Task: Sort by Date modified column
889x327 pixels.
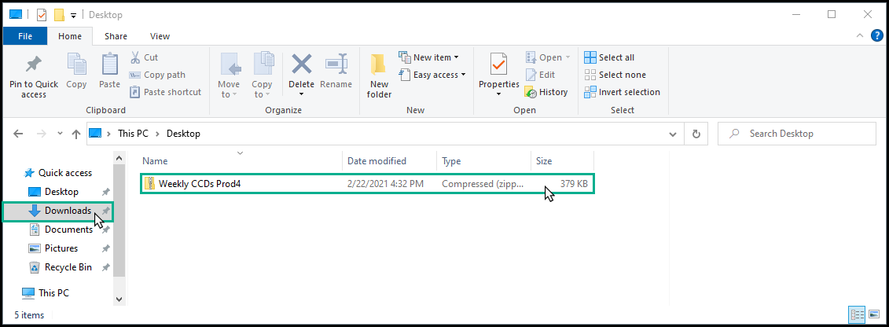Action: [x=390, y=161]
